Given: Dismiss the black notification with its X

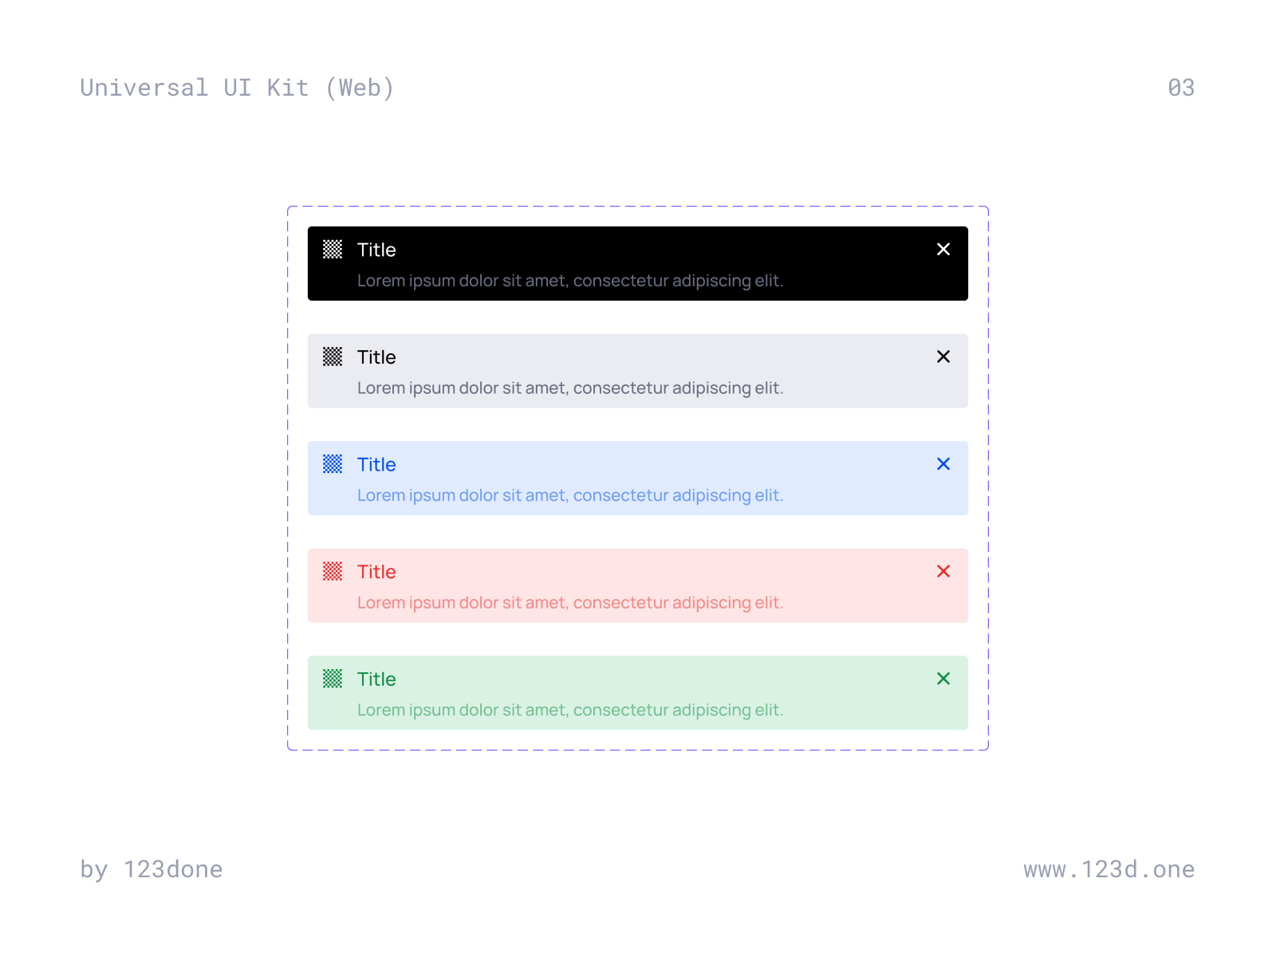Looking at the screenshot, I should 943,250.
